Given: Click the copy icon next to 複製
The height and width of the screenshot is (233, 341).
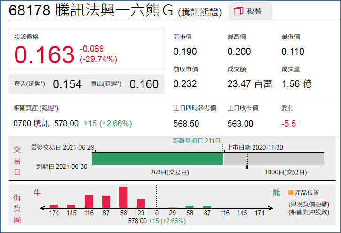Looking at the screenshot, I should [238, 11].
